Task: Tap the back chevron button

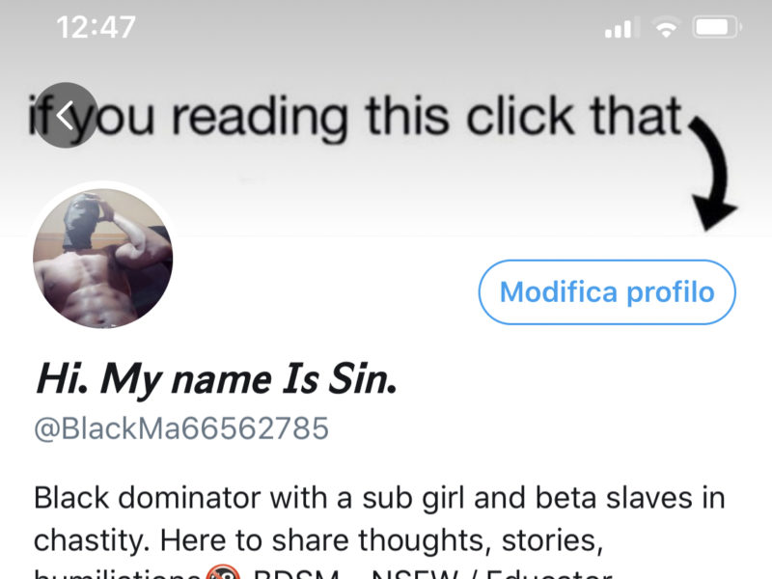Action: 66,115
